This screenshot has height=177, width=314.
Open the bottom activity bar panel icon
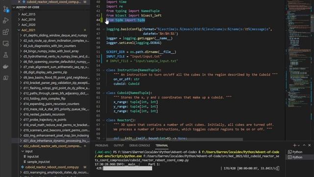(5, 78)
